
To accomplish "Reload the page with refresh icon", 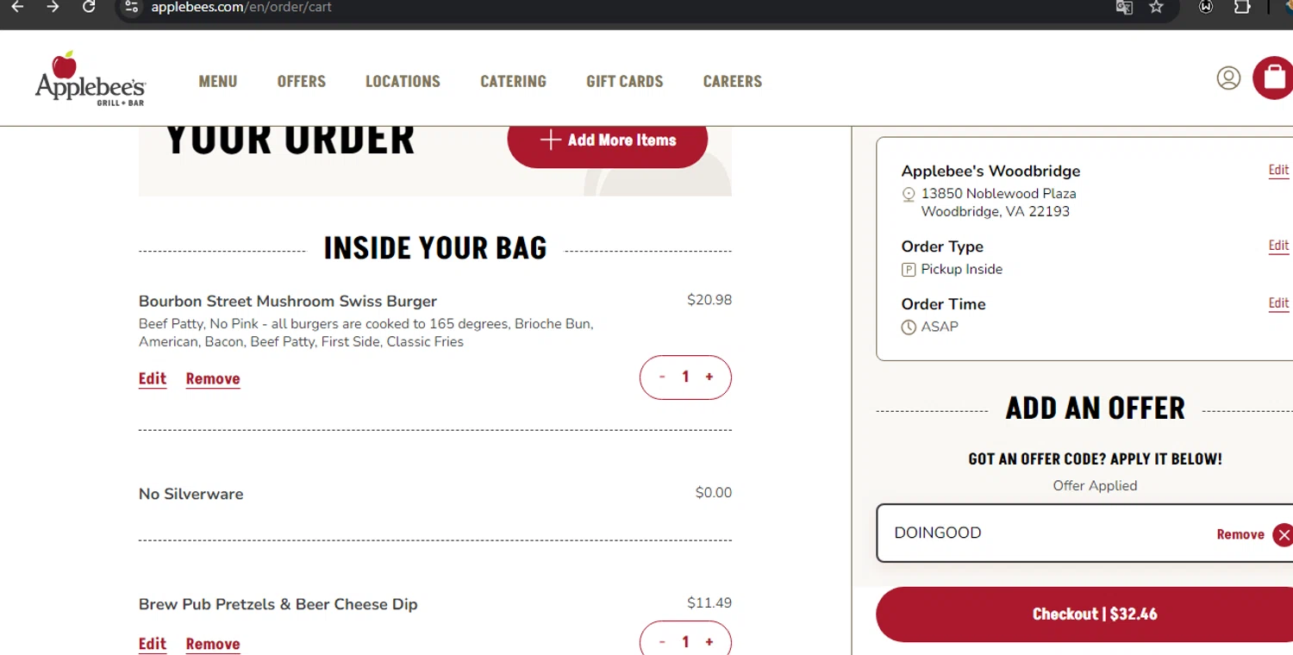I will [89, 7].
